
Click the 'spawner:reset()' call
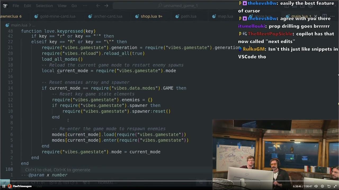click(x=151, y=111)
